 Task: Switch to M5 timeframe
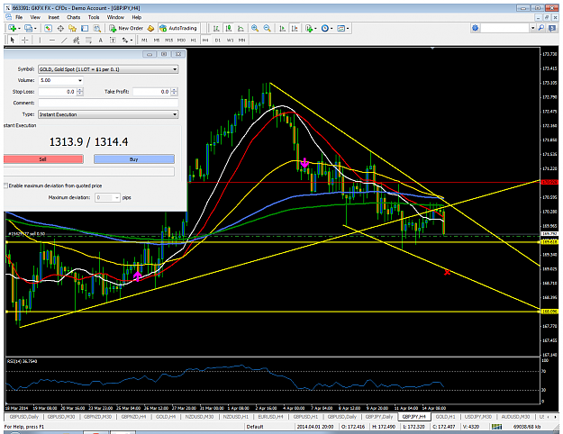157,40
